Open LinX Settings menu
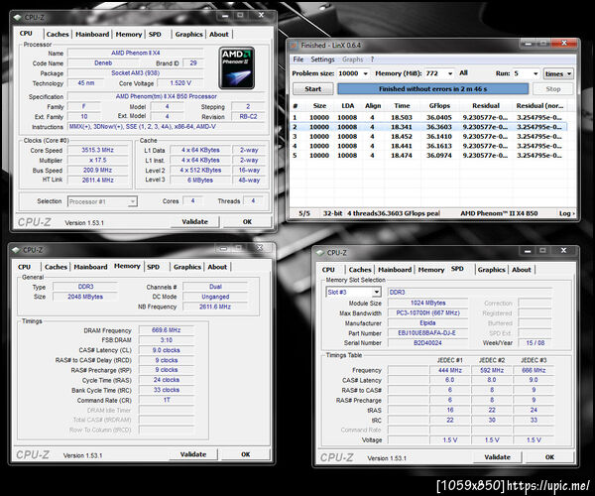595x496 pixels. [322, 60]
